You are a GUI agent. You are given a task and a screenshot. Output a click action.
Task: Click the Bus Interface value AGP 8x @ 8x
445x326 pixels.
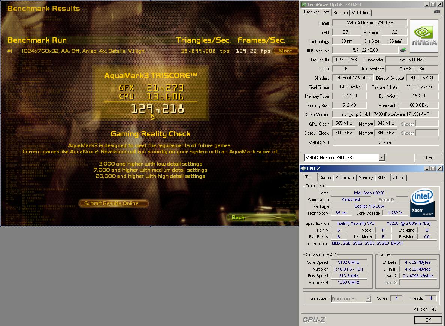(412, 69)
